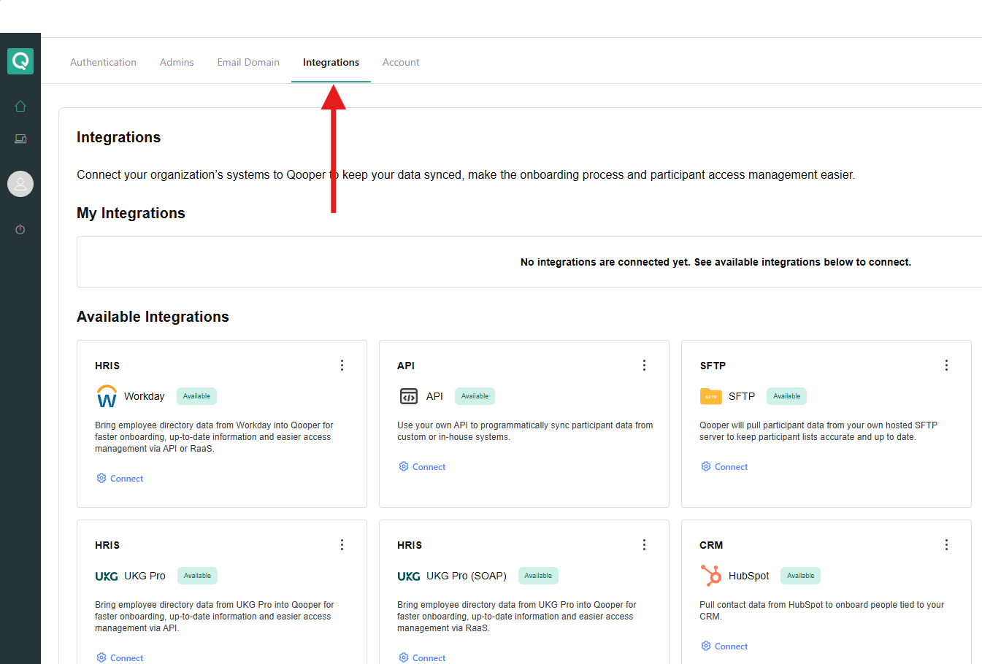Click the Qooper logo in sidebar

pyautogui.click(x=20, y=61)
